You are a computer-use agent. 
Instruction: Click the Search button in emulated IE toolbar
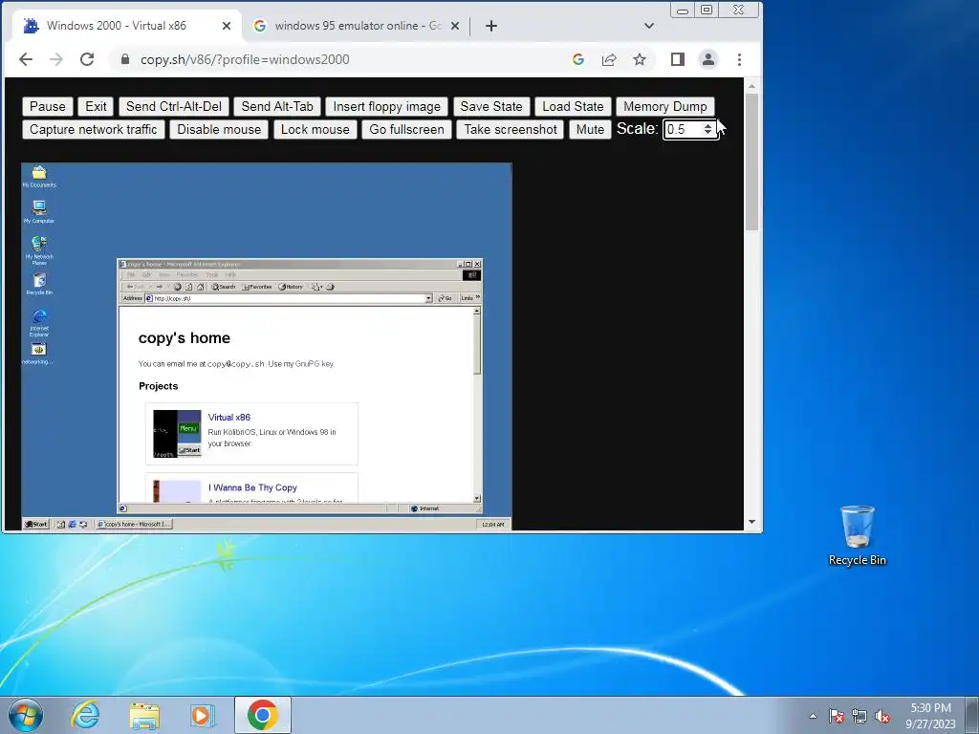click(224, 287)
